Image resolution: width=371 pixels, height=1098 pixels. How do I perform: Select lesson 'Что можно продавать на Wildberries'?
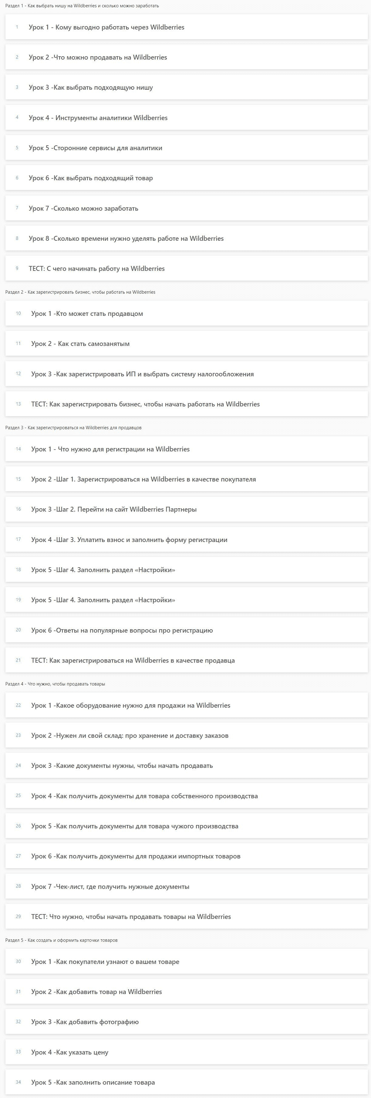tap(98, 57)
